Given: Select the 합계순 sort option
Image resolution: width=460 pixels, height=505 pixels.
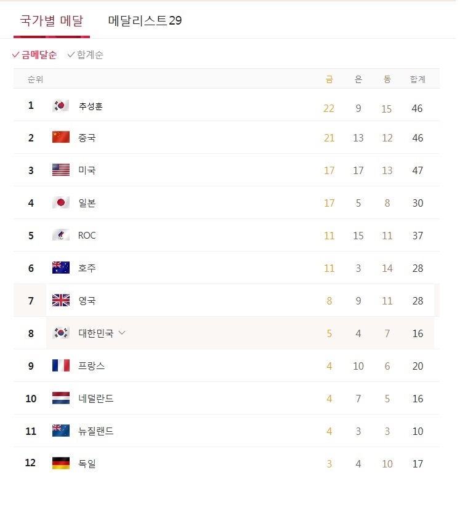Looking at the screenshot, I should (86, 55).
